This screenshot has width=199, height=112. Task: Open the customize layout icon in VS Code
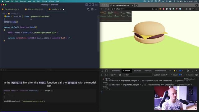tap(97, 5)
